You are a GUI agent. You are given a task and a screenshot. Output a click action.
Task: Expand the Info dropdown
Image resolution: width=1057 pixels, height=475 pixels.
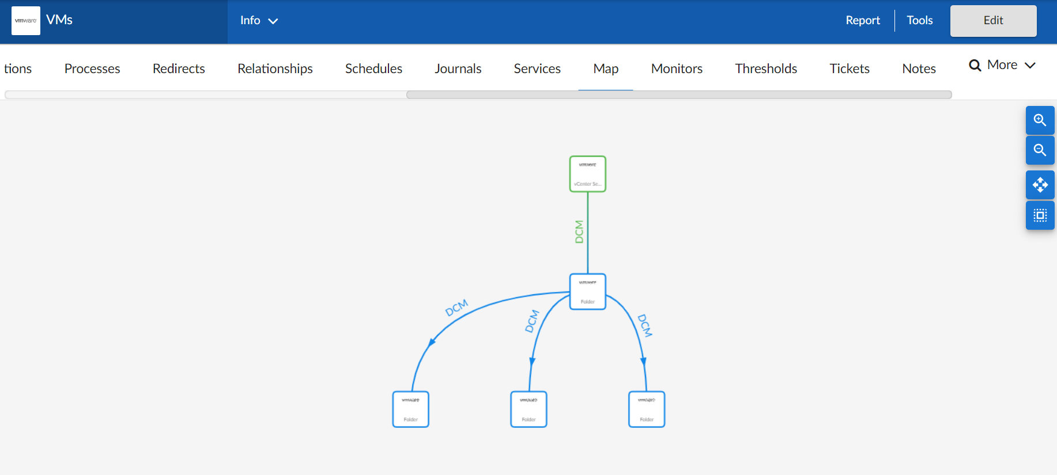[259, 21]
